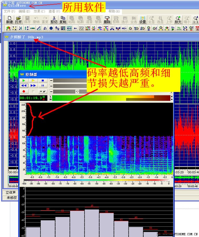Click the minus button of the middle controller slider
This screenshot has width=199, height=237.
click(51, 86)
